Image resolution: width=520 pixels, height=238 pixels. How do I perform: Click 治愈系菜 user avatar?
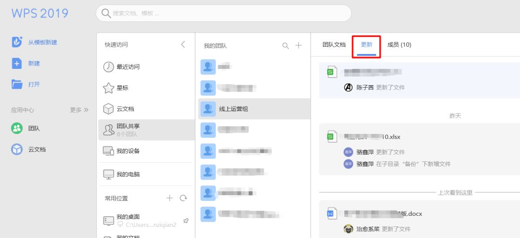(x=348, y=229)
